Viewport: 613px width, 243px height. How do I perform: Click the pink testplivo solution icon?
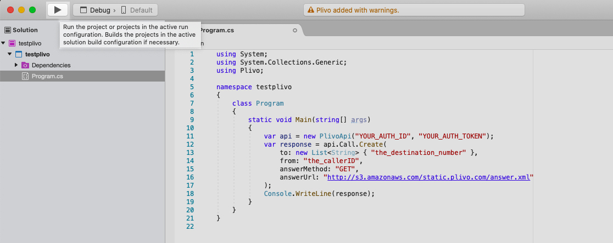12,43
